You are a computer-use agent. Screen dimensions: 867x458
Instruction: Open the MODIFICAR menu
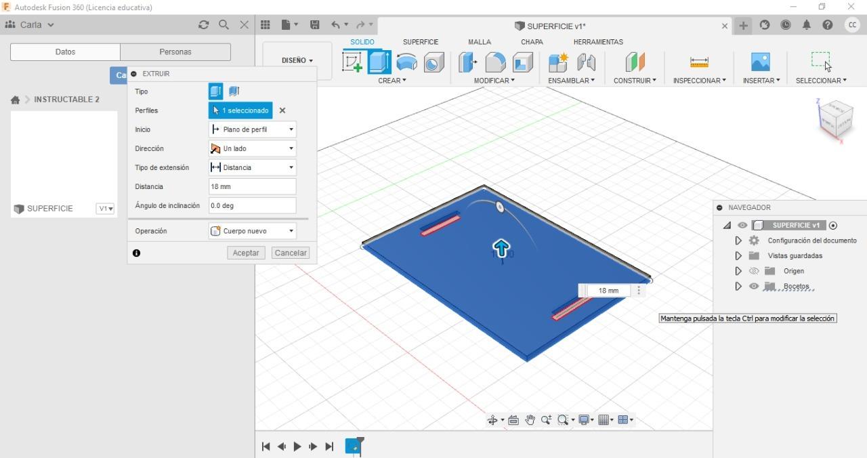click(494, 81)
